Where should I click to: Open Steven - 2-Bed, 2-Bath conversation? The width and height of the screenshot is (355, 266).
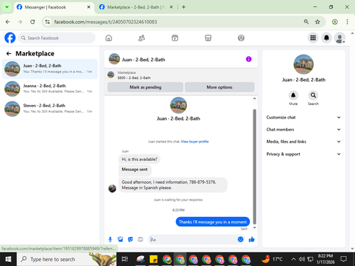50,109
